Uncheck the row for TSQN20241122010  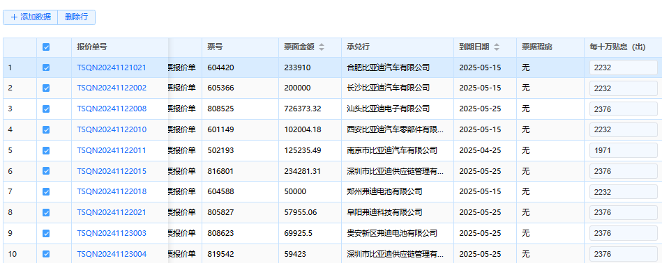(x=46, y=129)
